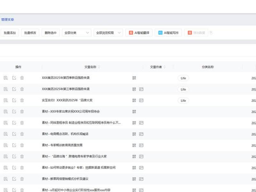Open the 全部浏览权限 permission dropdown
The height and width of the screenshot is (192, 256).
pos(108,33)
